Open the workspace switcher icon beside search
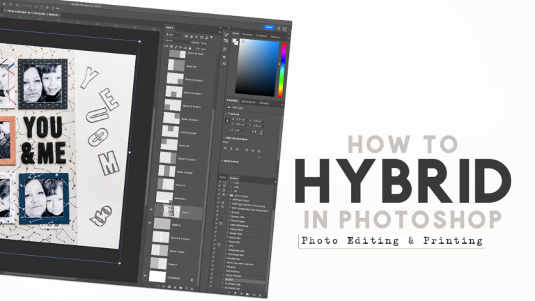The image size is (535, 301). (x=285, y=29)
